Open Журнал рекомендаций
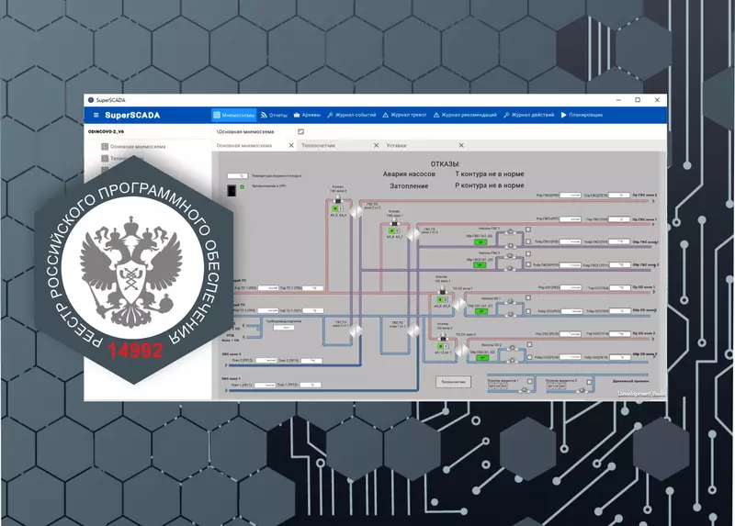 465,116
